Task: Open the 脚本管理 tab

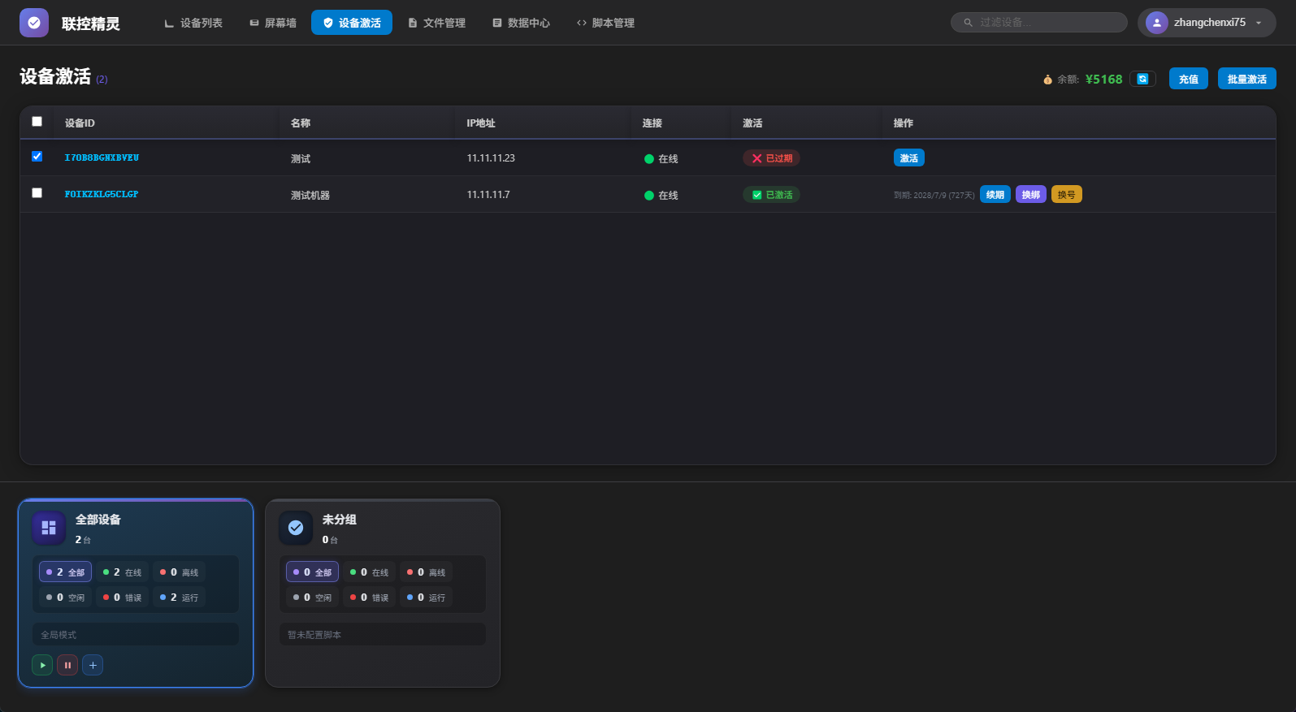Action: click(605, 23)
